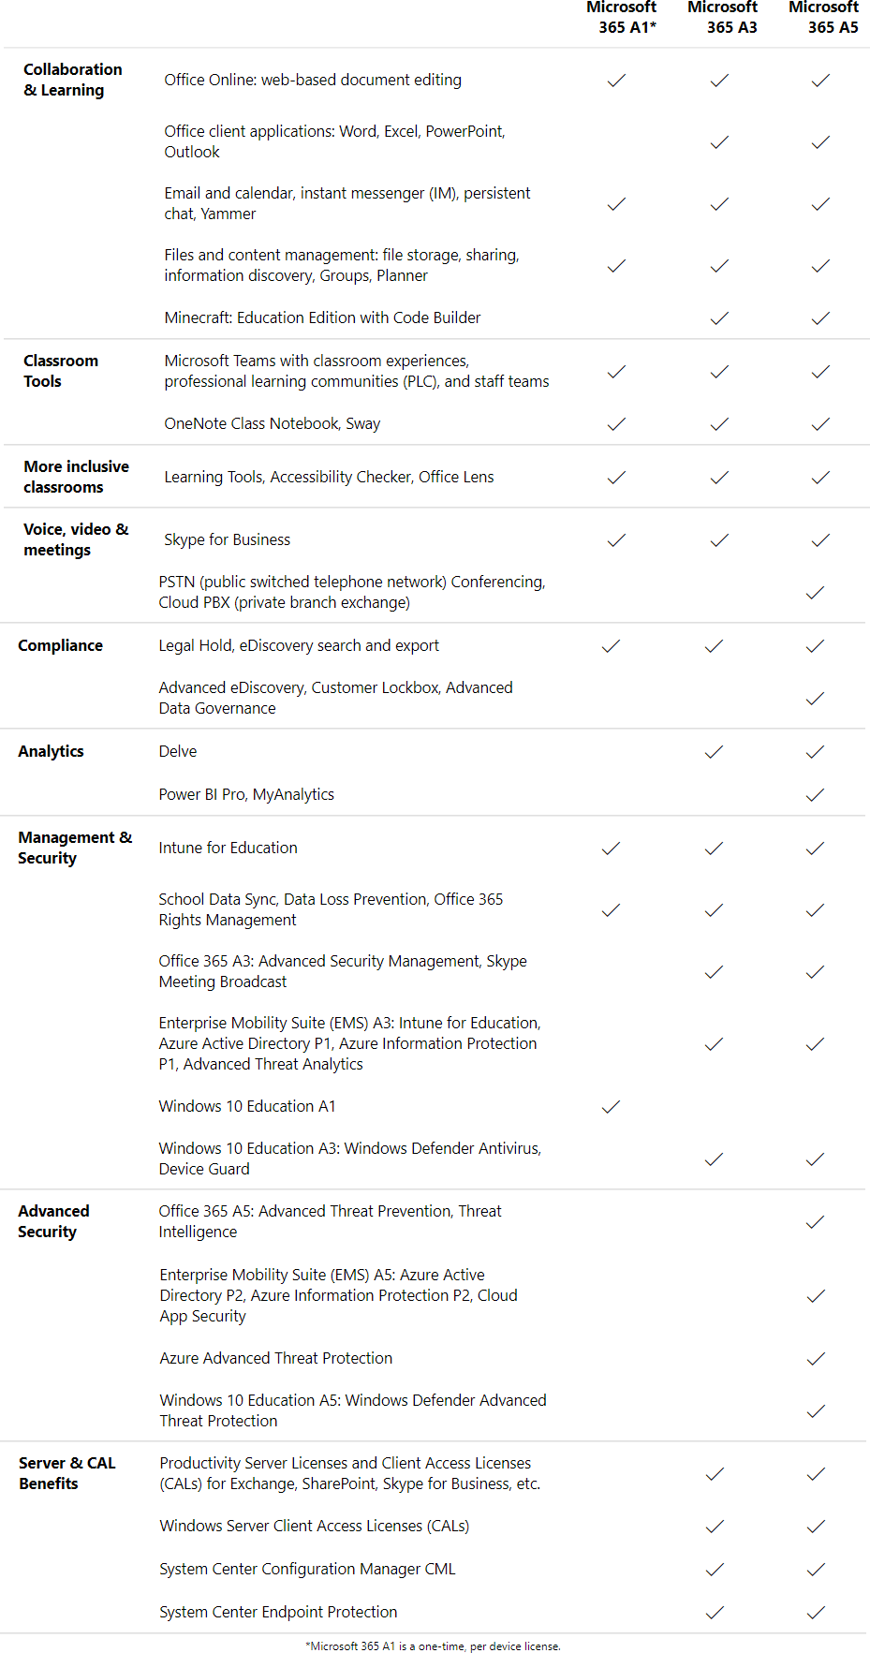Click the Server & CAL Benefits category label
The height and width of the screenshot is (1653, 870).
pos(66,1473)
